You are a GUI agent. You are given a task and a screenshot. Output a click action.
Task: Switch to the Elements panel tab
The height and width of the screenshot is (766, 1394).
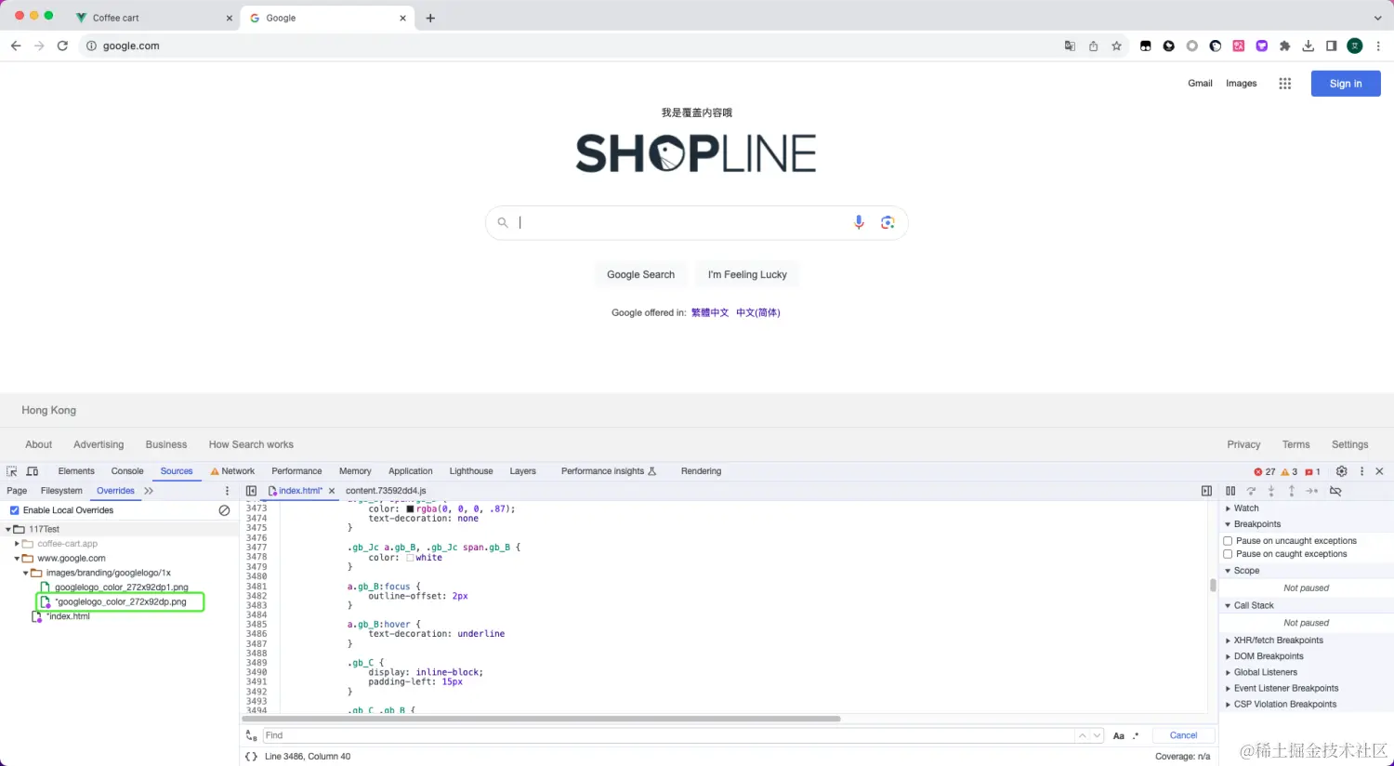coord(76,471)
